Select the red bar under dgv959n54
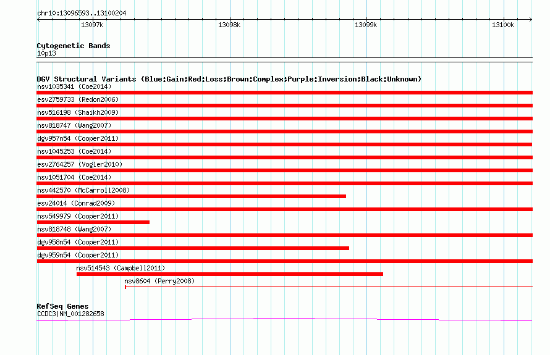 [284, 261]
